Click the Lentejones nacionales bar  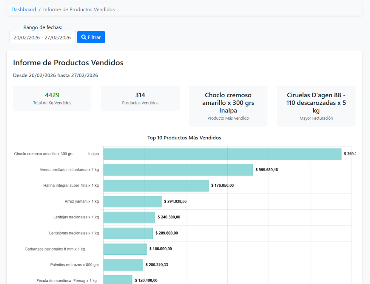128,233
